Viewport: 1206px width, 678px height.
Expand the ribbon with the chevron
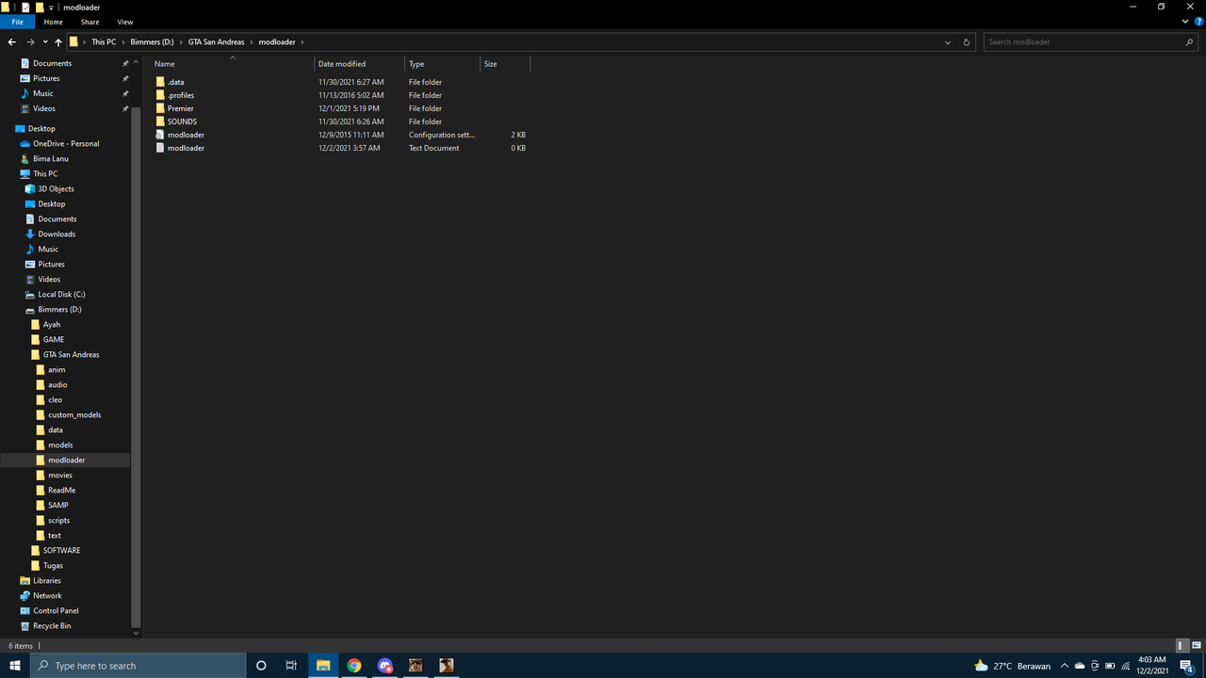tap(1185, 22)
